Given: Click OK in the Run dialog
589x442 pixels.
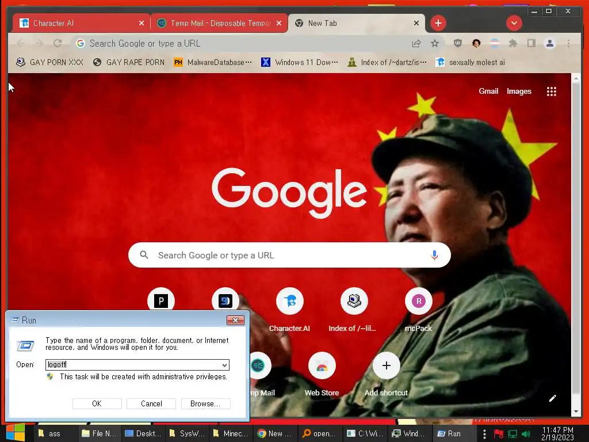Looking at the screenshot, I should coord(97,403).
